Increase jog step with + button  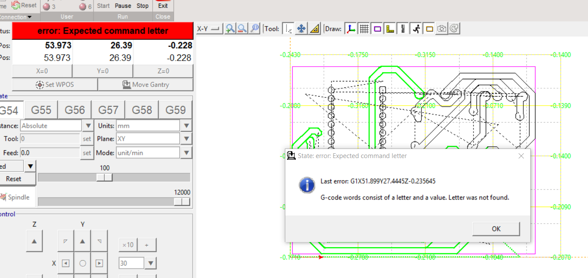[x=147, y=245]
